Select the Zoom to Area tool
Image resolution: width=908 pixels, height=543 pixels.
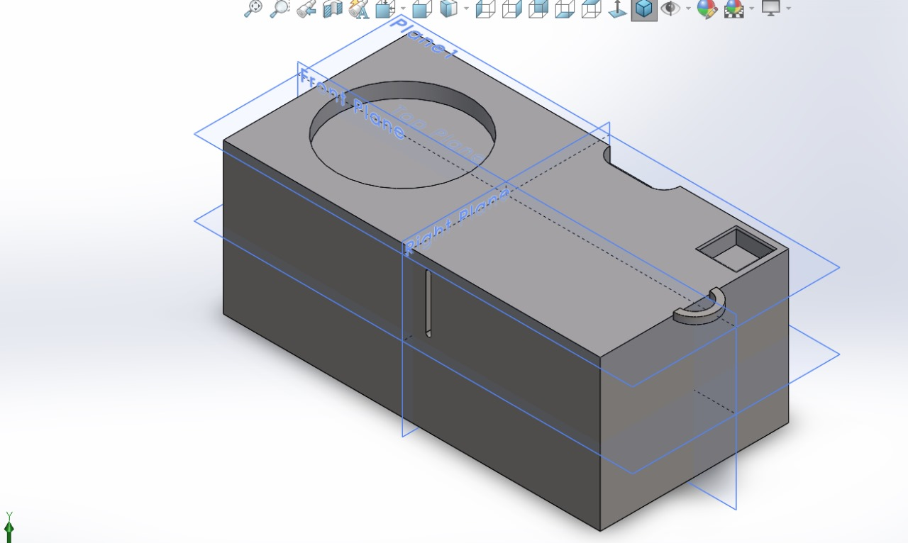coord(280,9)
